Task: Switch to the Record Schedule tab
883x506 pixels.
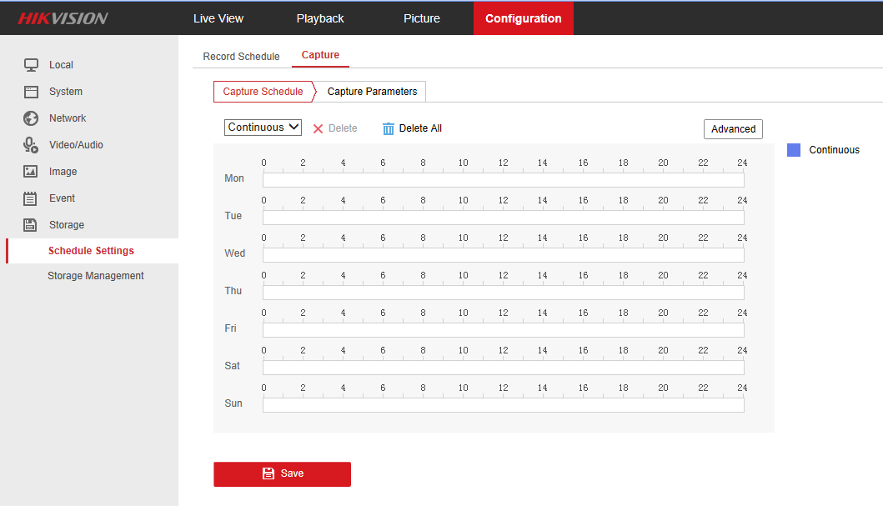Action: pyautogui.click(x=241, y=57)
